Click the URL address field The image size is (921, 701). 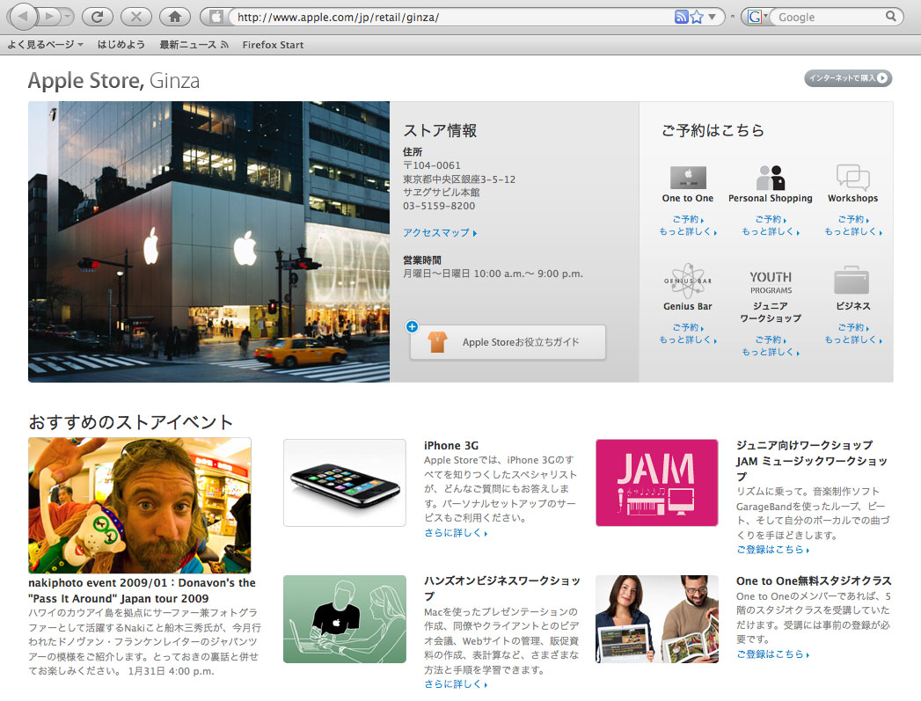click(x=452, y=17)
